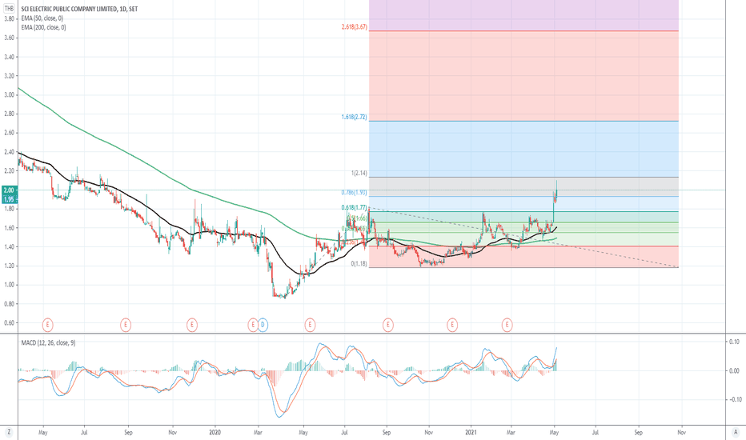Click the 1.95 price tag on the axis

pos(9,199)
